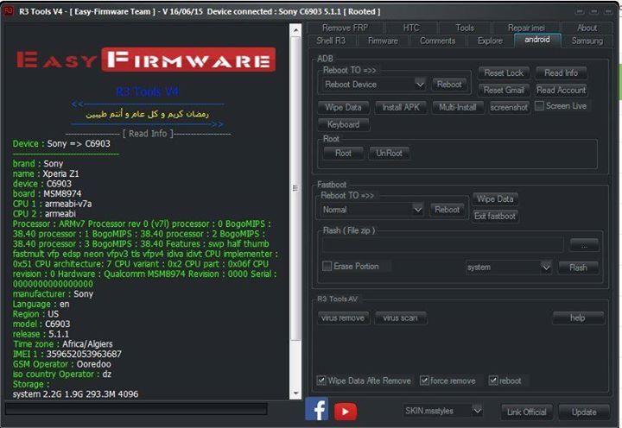Click the Install APK button

coord(401,107)
